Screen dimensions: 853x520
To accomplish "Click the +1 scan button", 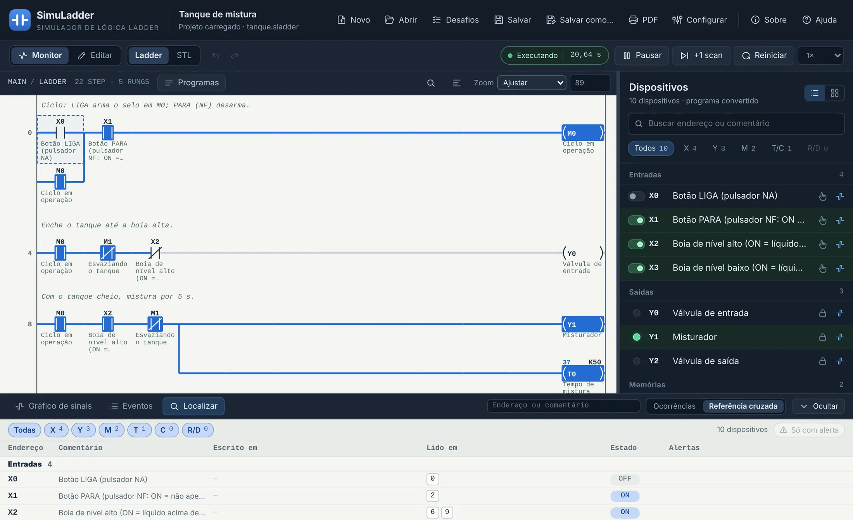I will [x=701, y=55].
